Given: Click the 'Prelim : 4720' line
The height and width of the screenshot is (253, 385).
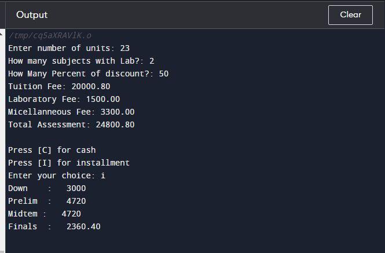Looking at the screenshot, I should [47, 201].
